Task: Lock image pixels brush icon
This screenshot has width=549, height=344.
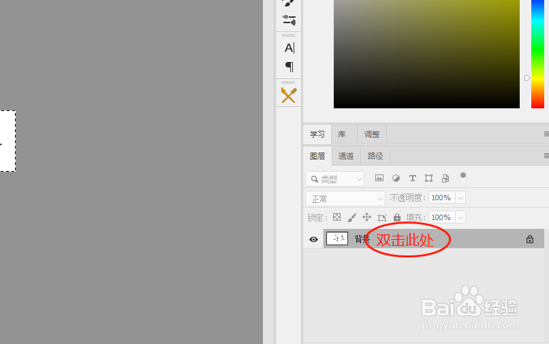Action: (x=351, y=217)
